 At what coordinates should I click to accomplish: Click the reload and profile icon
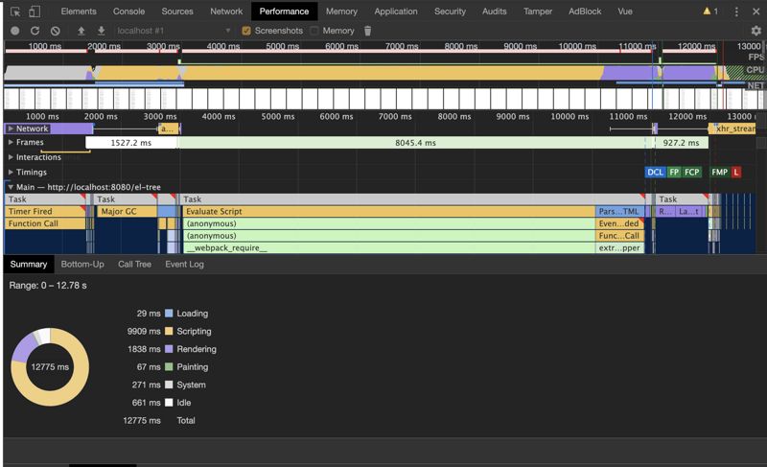click(x=35, y=31)
